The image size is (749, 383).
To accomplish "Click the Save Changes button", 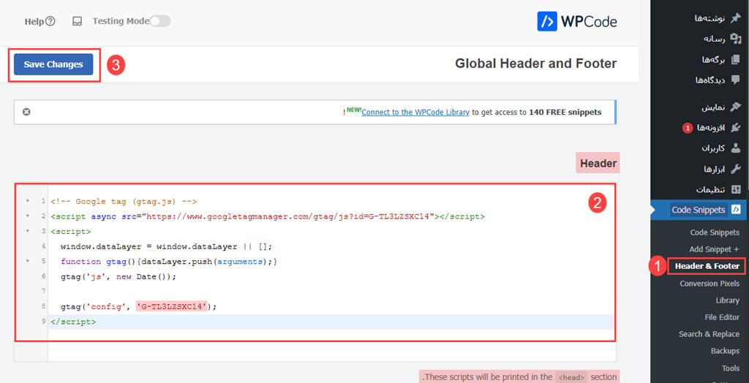I will click(53, 64).
